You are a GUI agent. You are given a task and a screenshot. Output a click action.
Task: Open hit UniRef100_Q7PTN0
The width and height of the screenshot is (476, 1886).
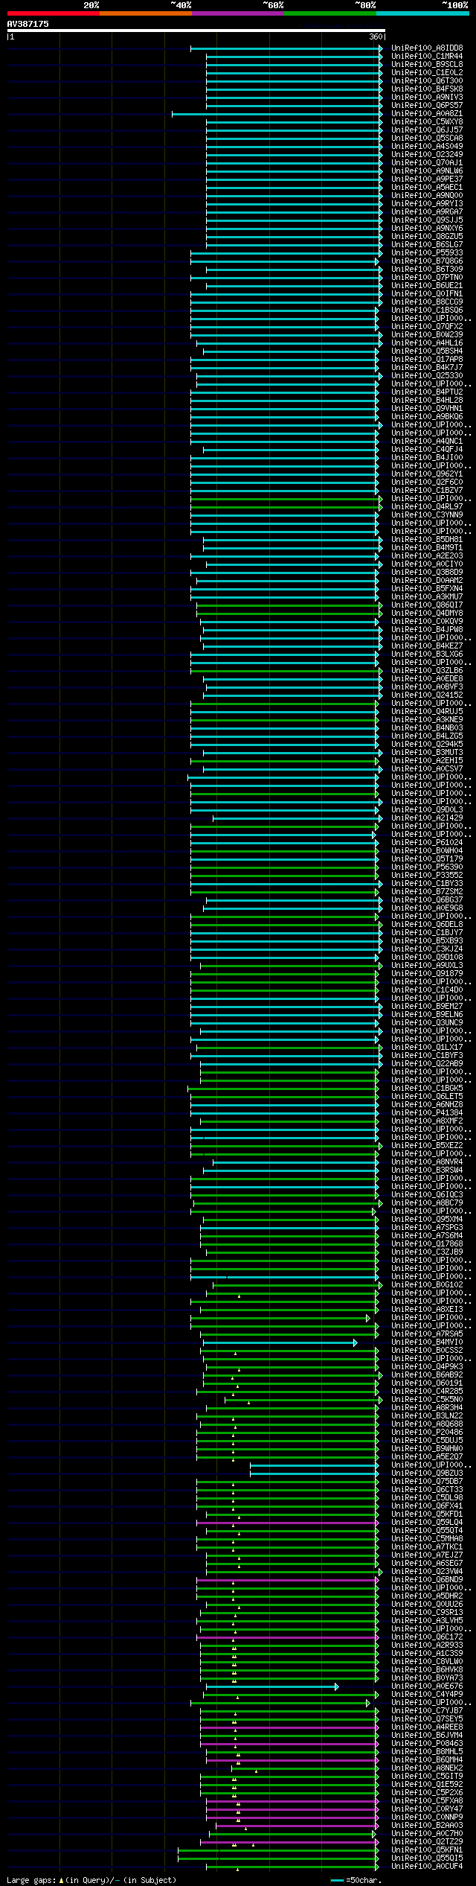(427, 278)
